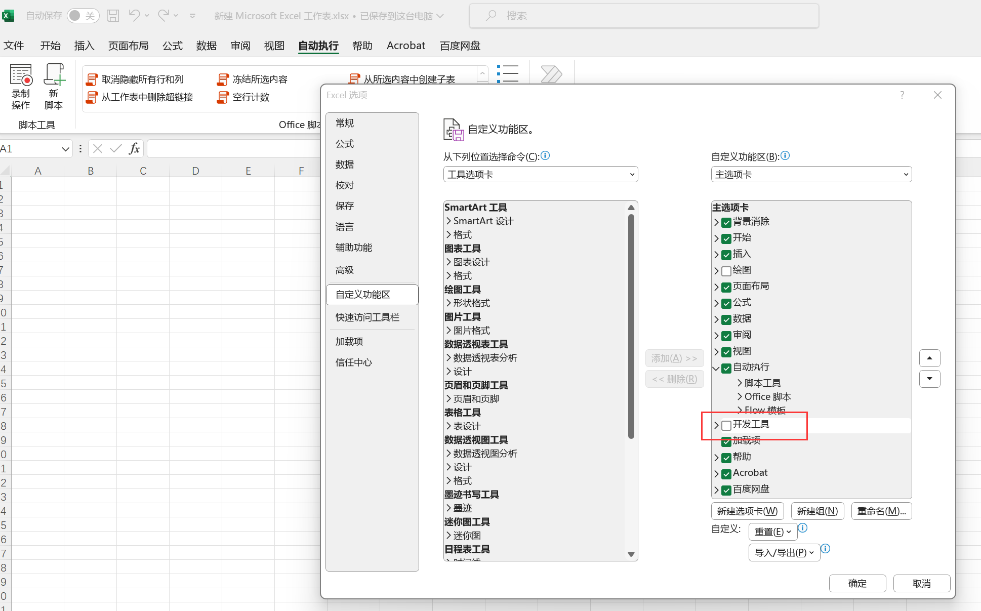Run the 从工作表中删除超链接 script
The height and width of the screenshot is (611, 981).
[140, 97]
